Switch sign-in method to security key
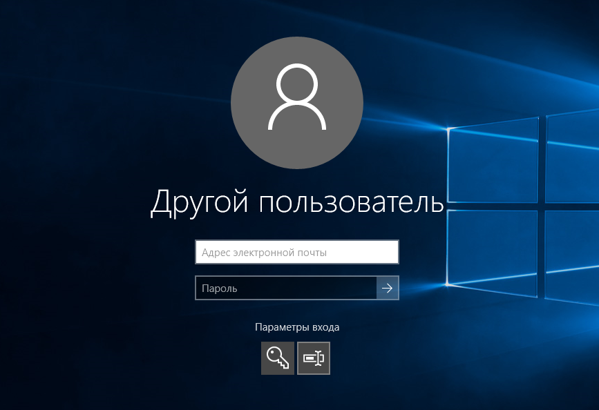The image size is (599, 410). [277, 358]
